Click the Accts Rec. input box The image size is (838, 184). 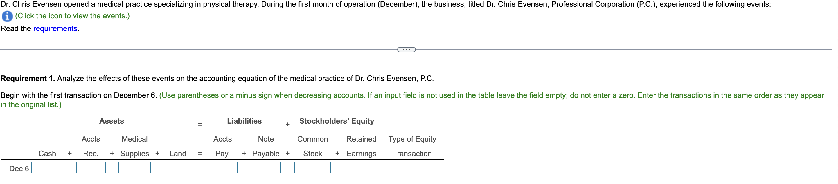[91, 168]
